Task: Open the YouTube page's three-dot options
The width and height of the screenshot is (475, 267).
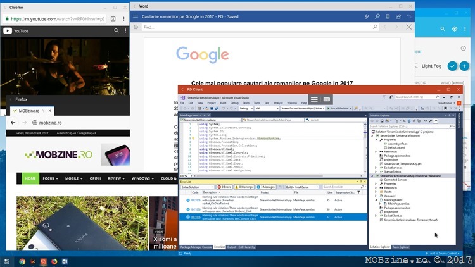Action: [x=125, y=30]
